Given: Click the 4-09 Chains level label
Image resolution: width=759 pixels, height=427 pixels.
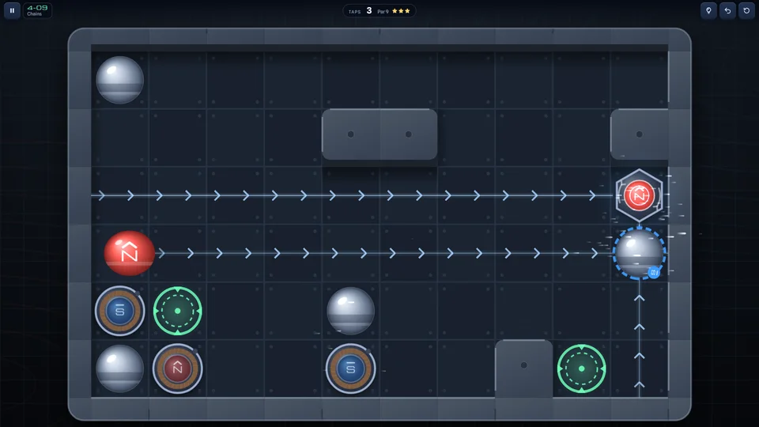Looking at the screenshot, I should (37, 10).
